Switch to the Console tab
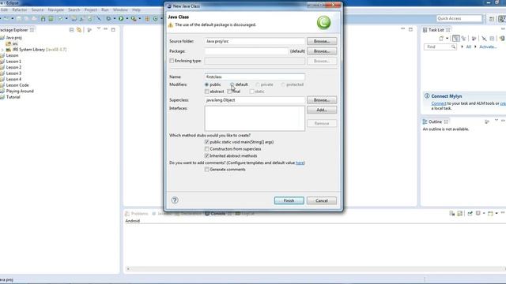Image resolution: width=506 pixels, height=284 pixels. click(x=218, y=214)
